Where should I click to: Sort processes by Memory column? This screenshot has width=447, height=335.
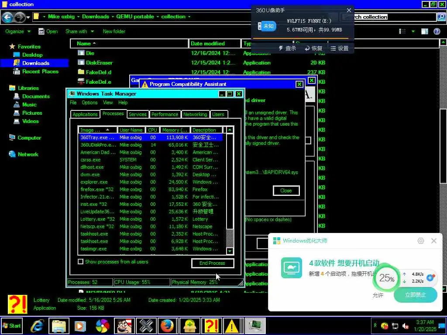click(x=175, y=130)
